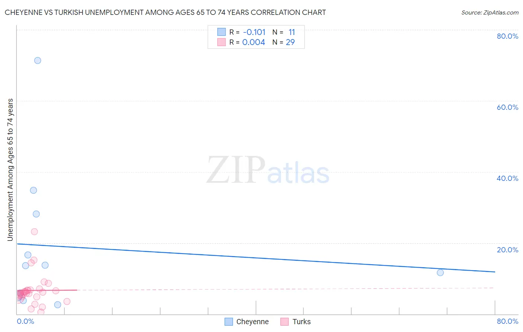Open the Source: ZipAtlas.com link
The height and width of the screenshot is (332, 523).
coord(490,13)
